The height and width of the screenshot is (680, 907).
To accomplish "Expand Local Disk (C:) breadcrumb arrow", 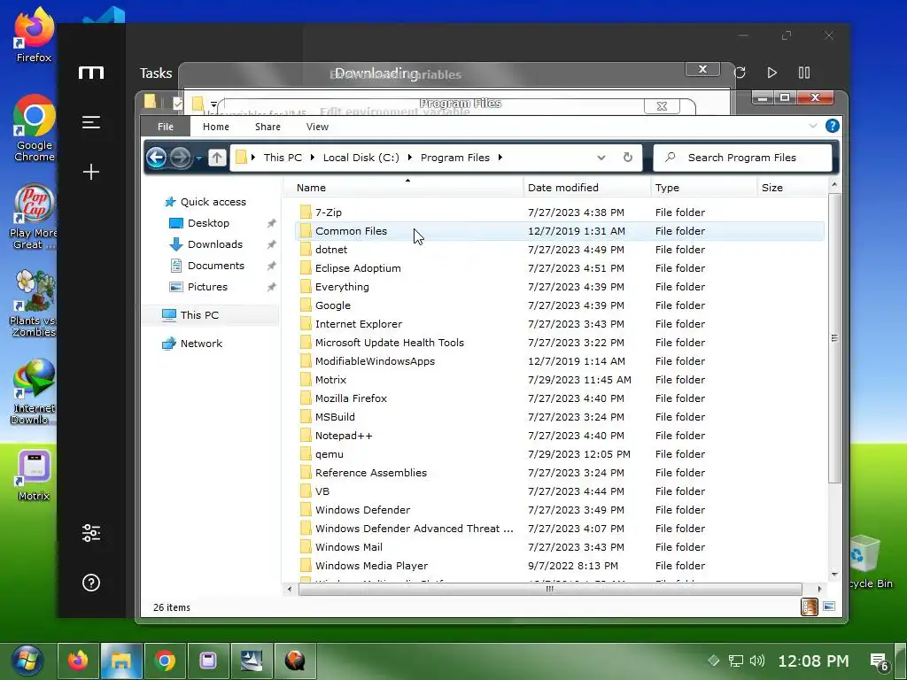I will [x=410, y=158].
